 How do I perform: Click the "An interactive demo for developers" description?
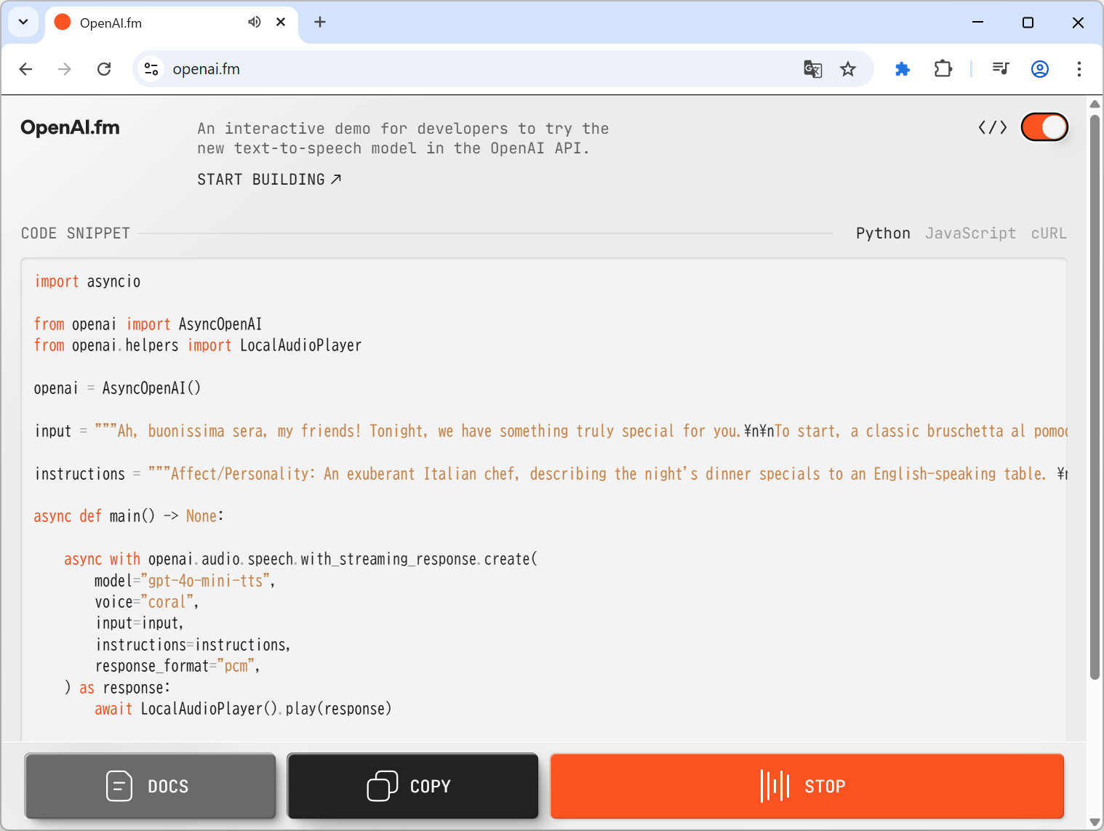pyautogui.click(x=403, y=138)
